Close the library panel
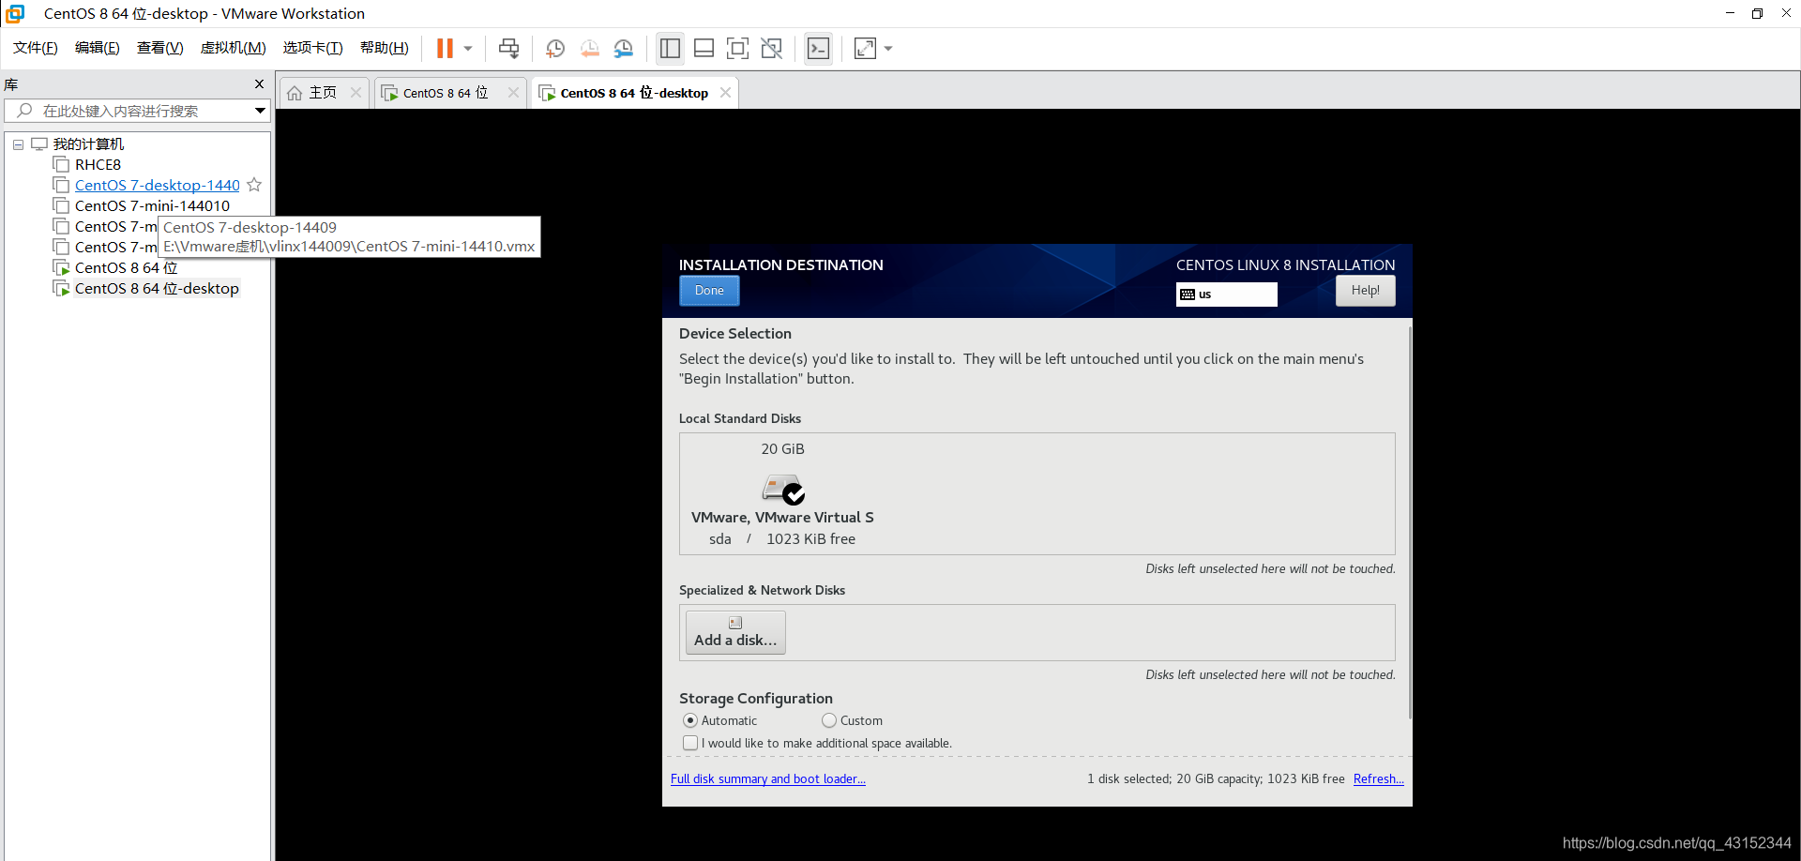1801x861 pixels. point(260,84)
